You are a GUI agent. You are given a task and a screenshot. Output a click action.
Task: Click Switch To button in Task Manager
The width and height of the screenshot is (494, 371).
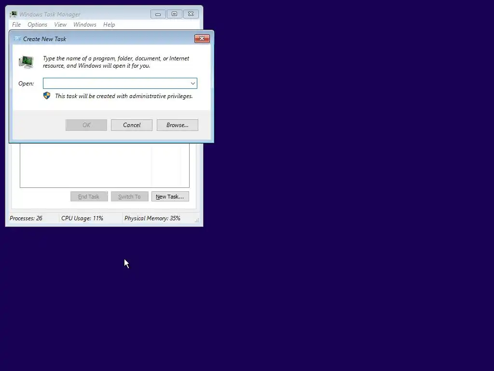pos(129,197)
